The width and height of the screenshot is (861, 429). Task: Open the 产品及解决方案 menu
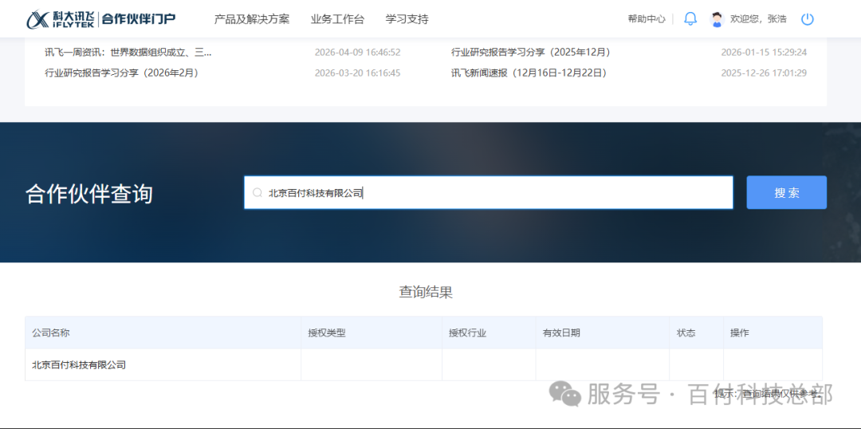251,19
